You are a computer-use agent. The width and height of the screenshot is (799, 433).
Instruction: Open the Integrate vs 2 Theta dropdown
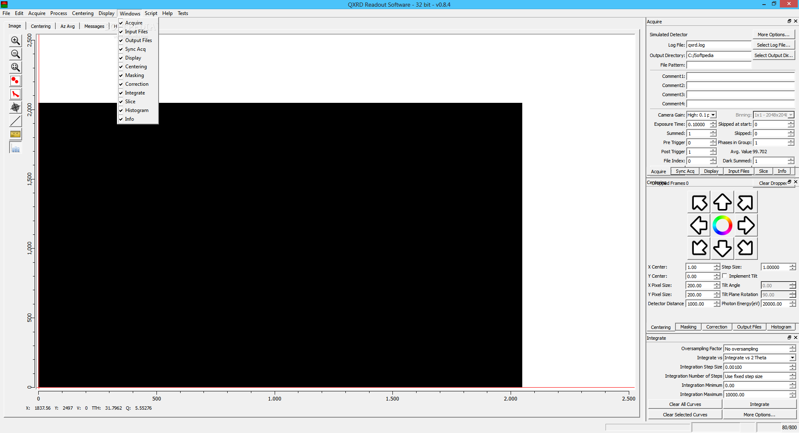(792, 358)
